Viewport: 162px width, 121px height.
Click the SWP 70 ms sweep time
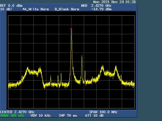(68, 115)
